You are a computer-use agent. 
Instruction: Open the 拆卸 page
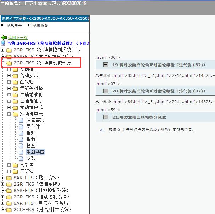point(31,133)
